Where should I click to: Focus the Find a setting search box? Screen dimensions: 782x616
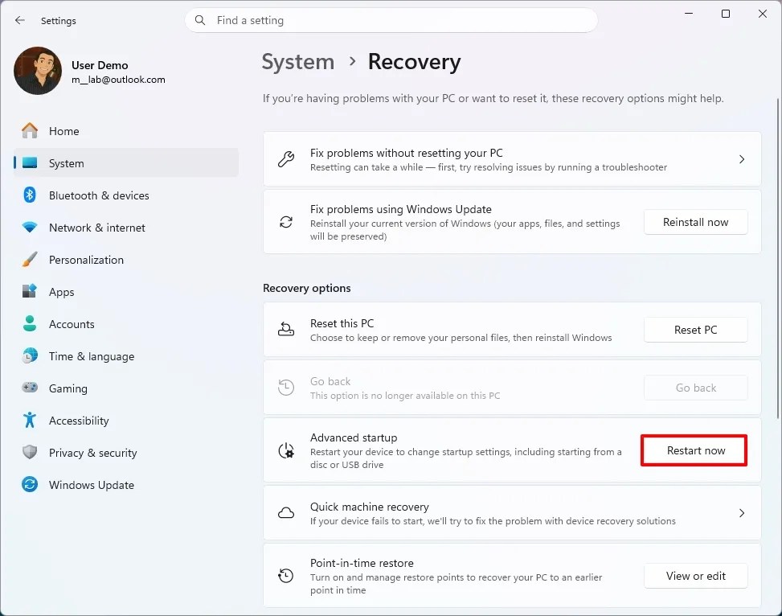click(x=391, y=20)
